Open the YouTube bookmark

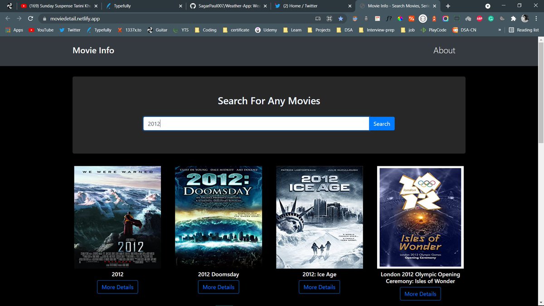click(x=41, y=30)
